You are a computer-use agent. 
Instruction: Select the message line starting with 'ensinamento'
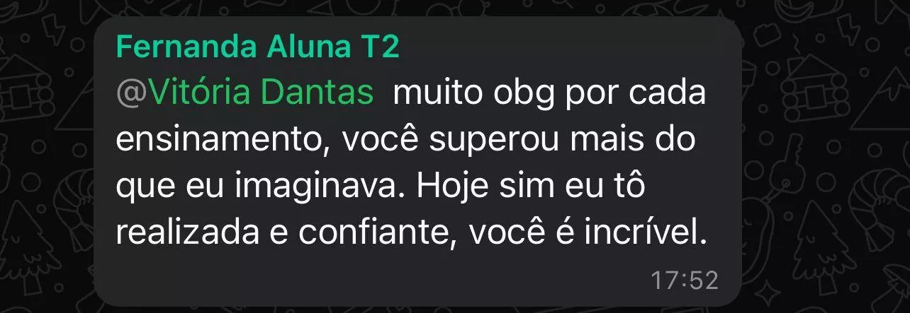coord(406,141)
